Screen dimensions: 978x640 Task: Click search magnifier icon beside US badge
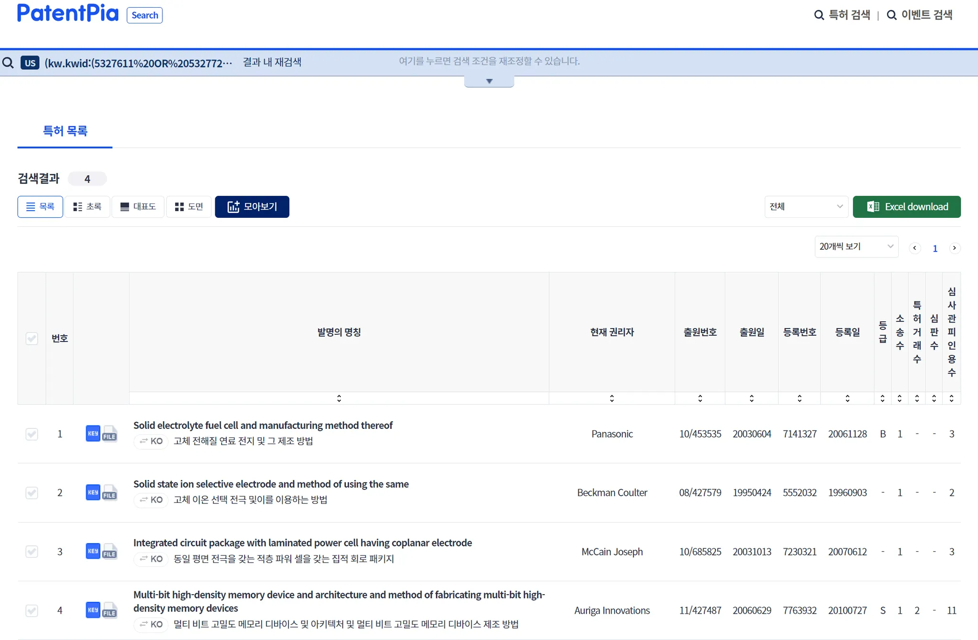pyautogui.click(x=8, y=63)
